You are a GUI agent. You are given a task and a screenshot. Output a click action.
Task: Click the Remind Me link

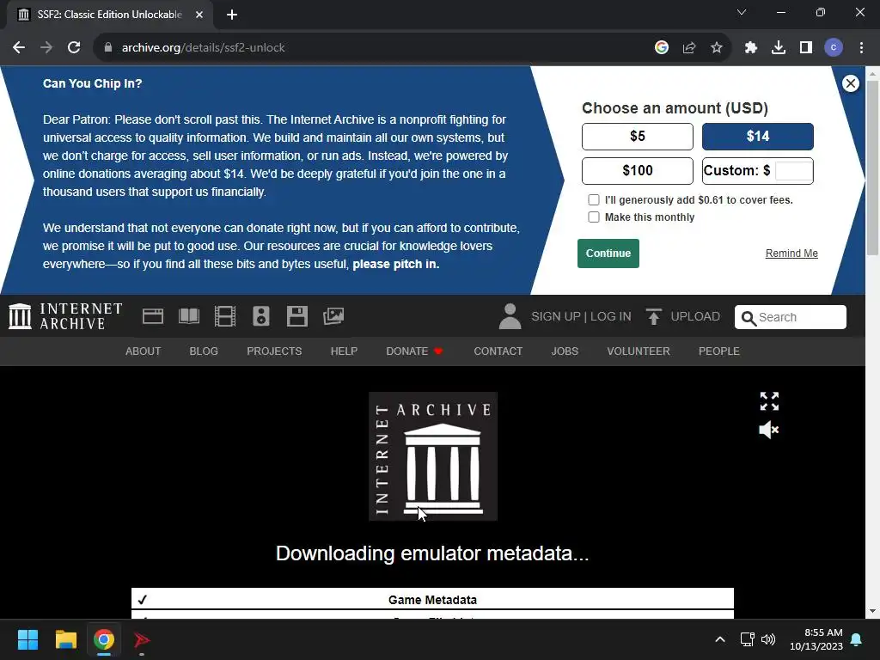click(x=791, y=254)
